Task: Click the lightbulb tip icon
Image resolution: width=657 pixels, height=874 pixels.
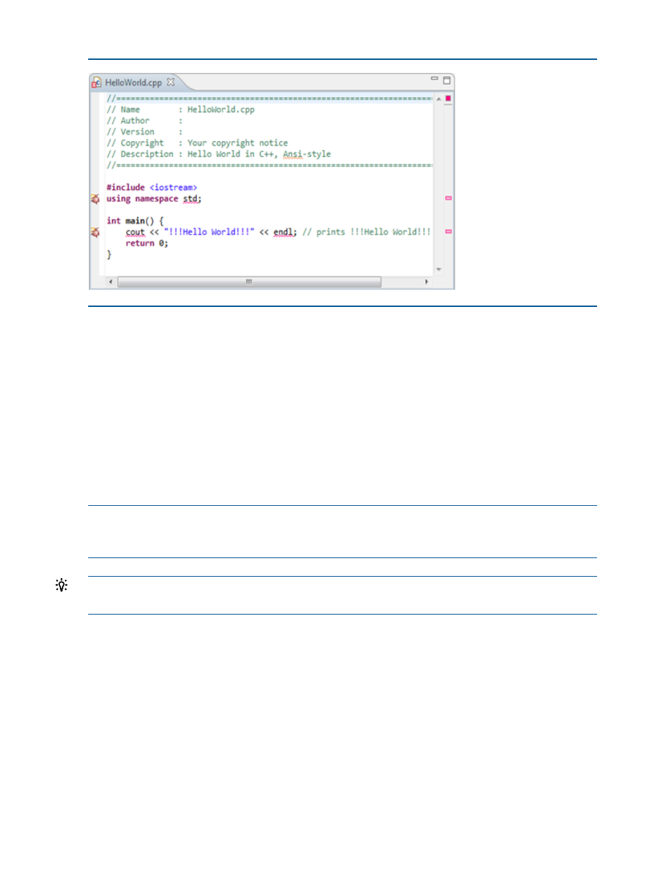Action: click(61, 586)
